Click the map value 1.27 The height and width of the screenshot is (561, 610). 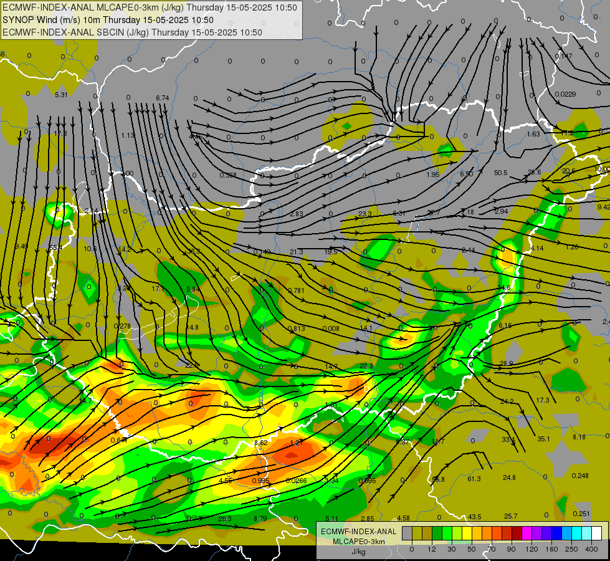coord(296,443)
